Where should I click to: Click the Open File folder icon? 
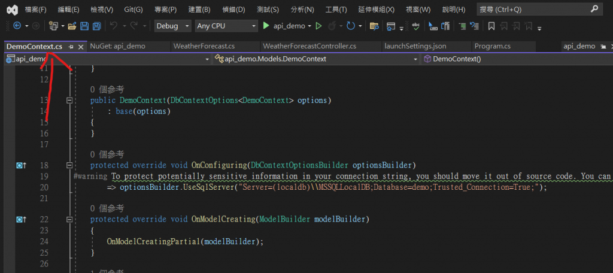pos(72,26)
